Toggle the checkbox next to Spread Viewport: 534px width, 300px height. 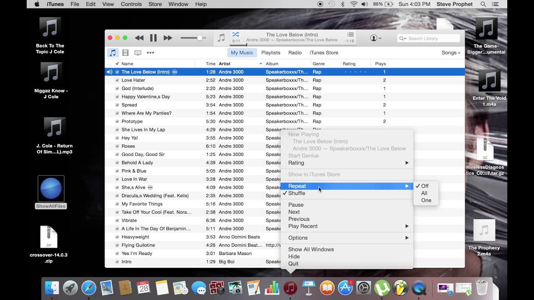tap(117, 105)
